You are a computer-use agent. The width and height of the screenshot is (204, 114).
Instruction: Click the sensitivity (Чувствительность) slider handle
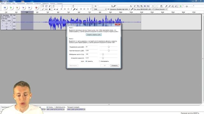(109, 51)
